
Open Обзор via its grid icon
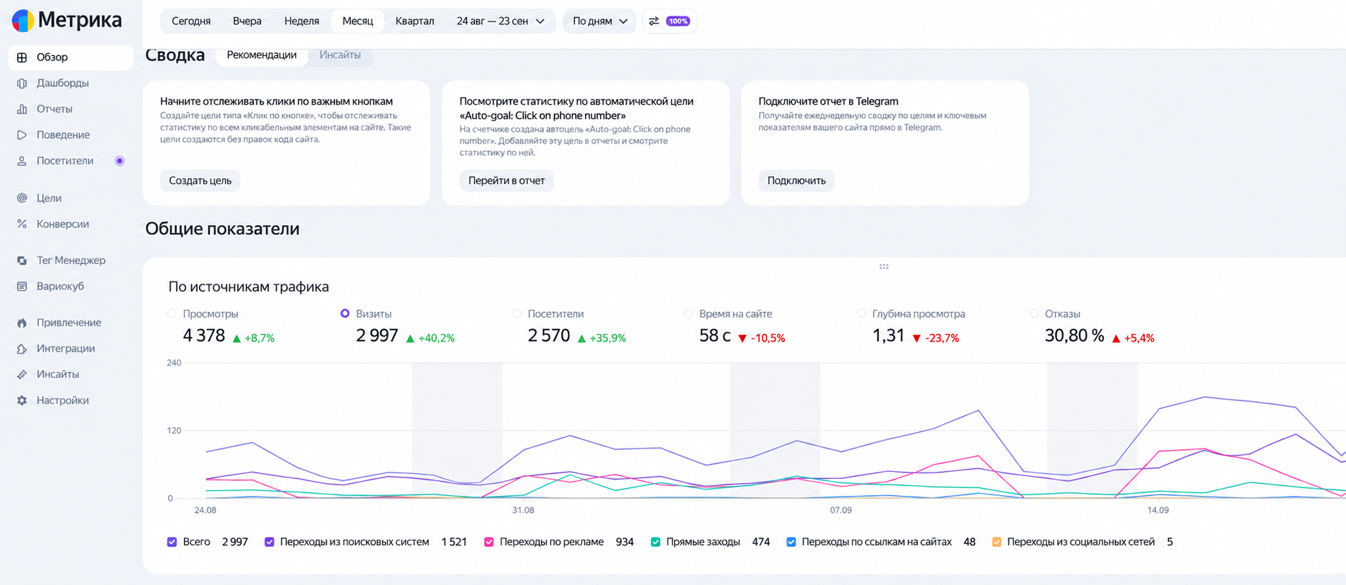(22, 57)
